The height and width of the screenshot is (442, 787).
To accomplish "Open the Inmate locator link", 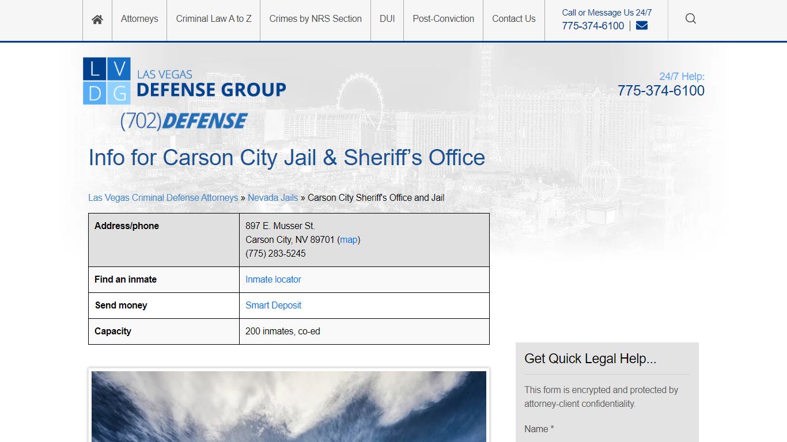I will point(273,279).
